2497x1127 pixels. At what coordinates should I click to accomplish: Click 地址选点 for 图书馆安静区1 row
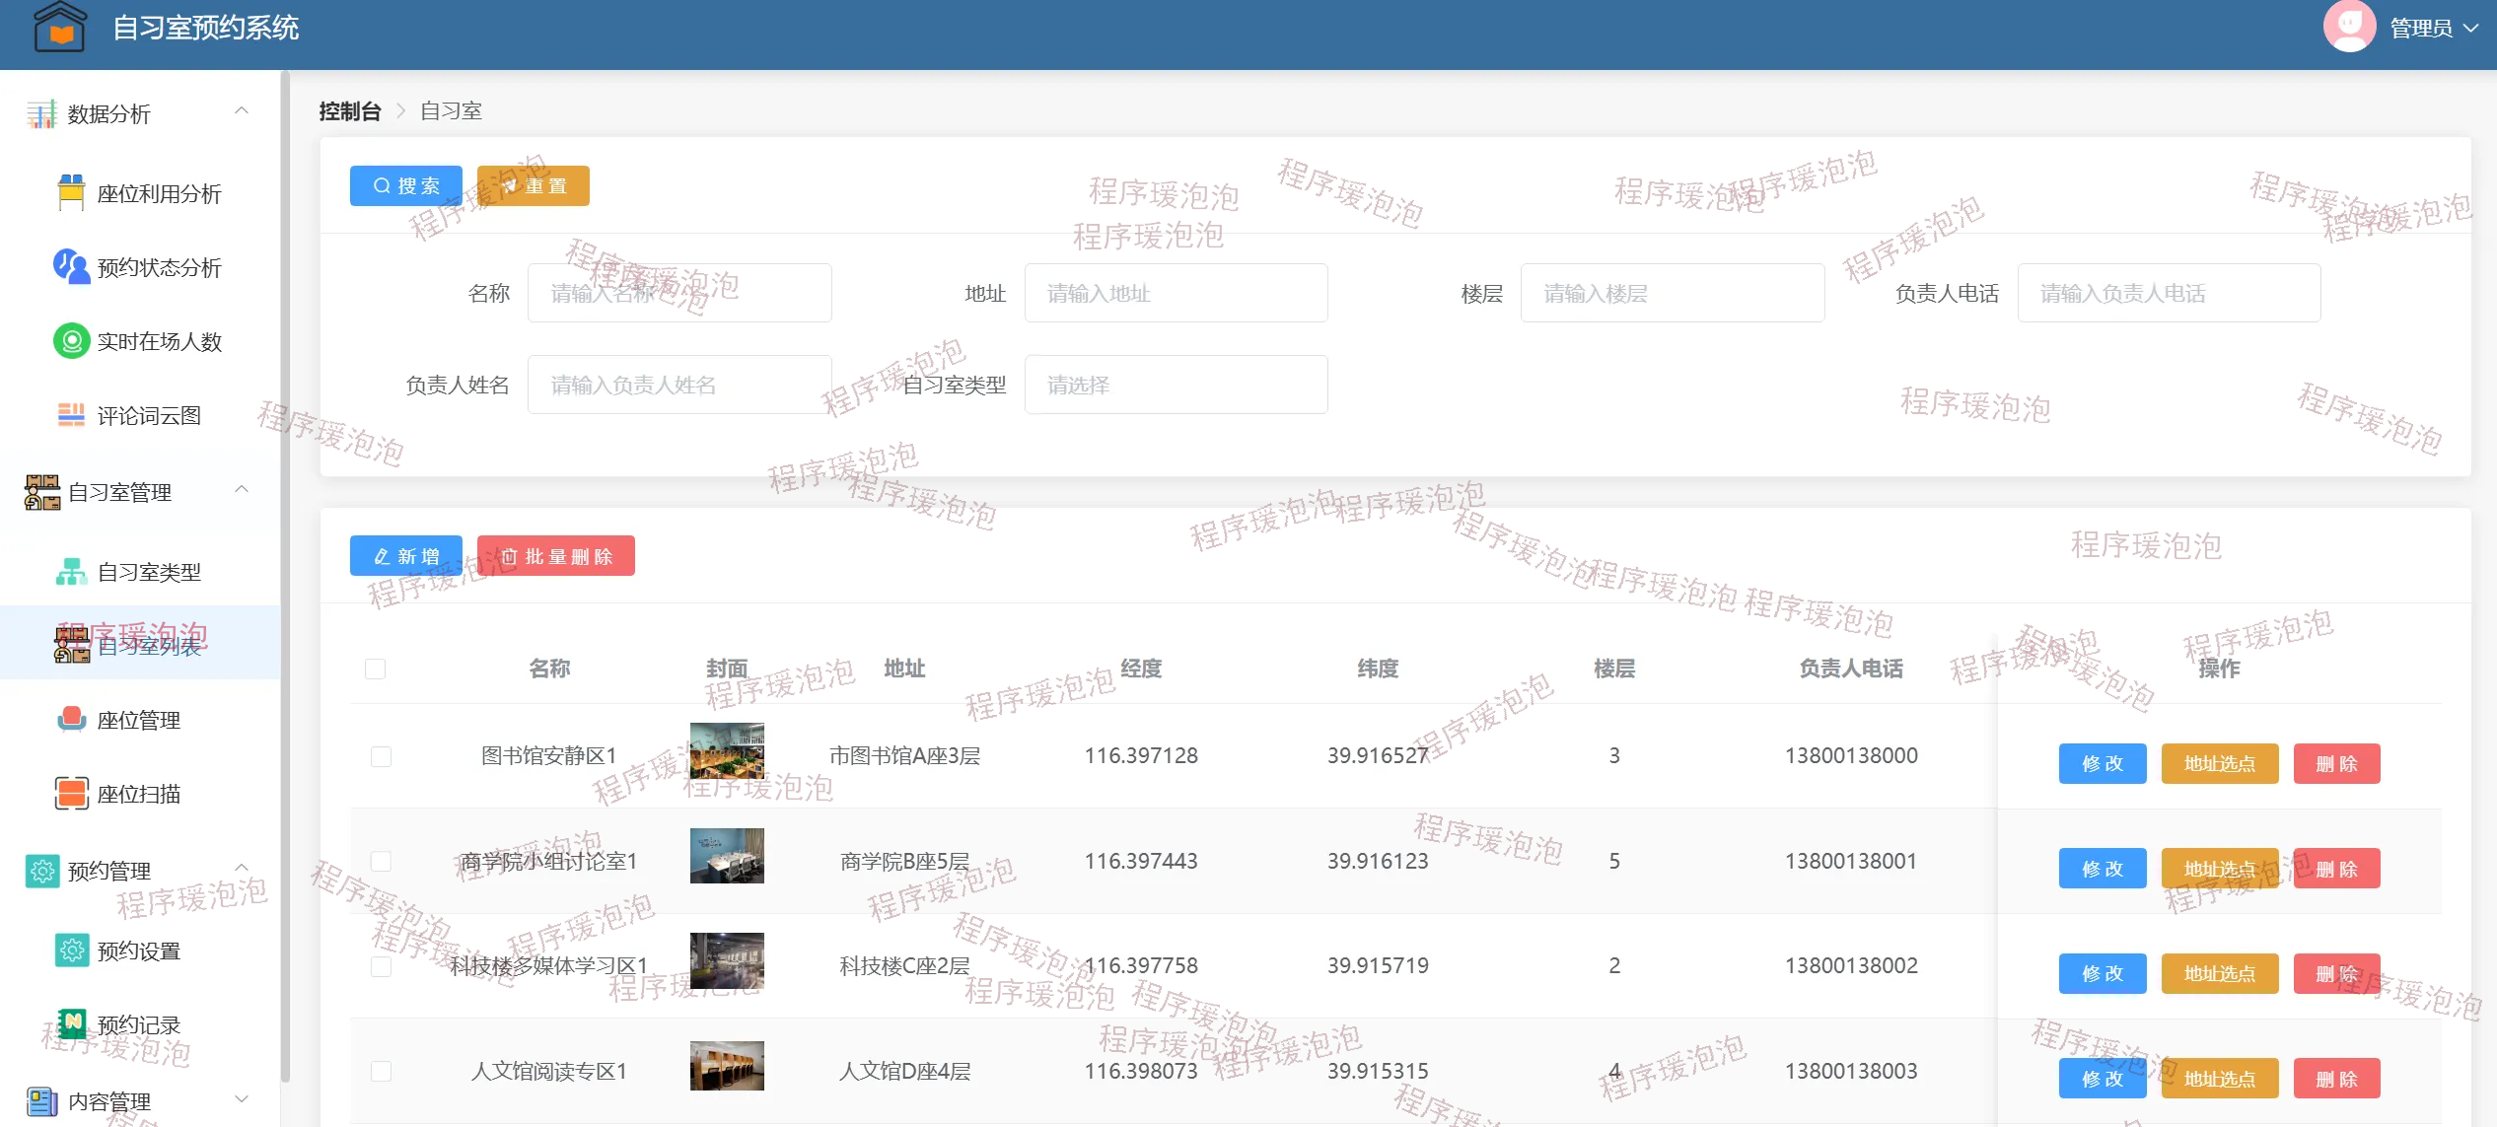point(2219,764)
